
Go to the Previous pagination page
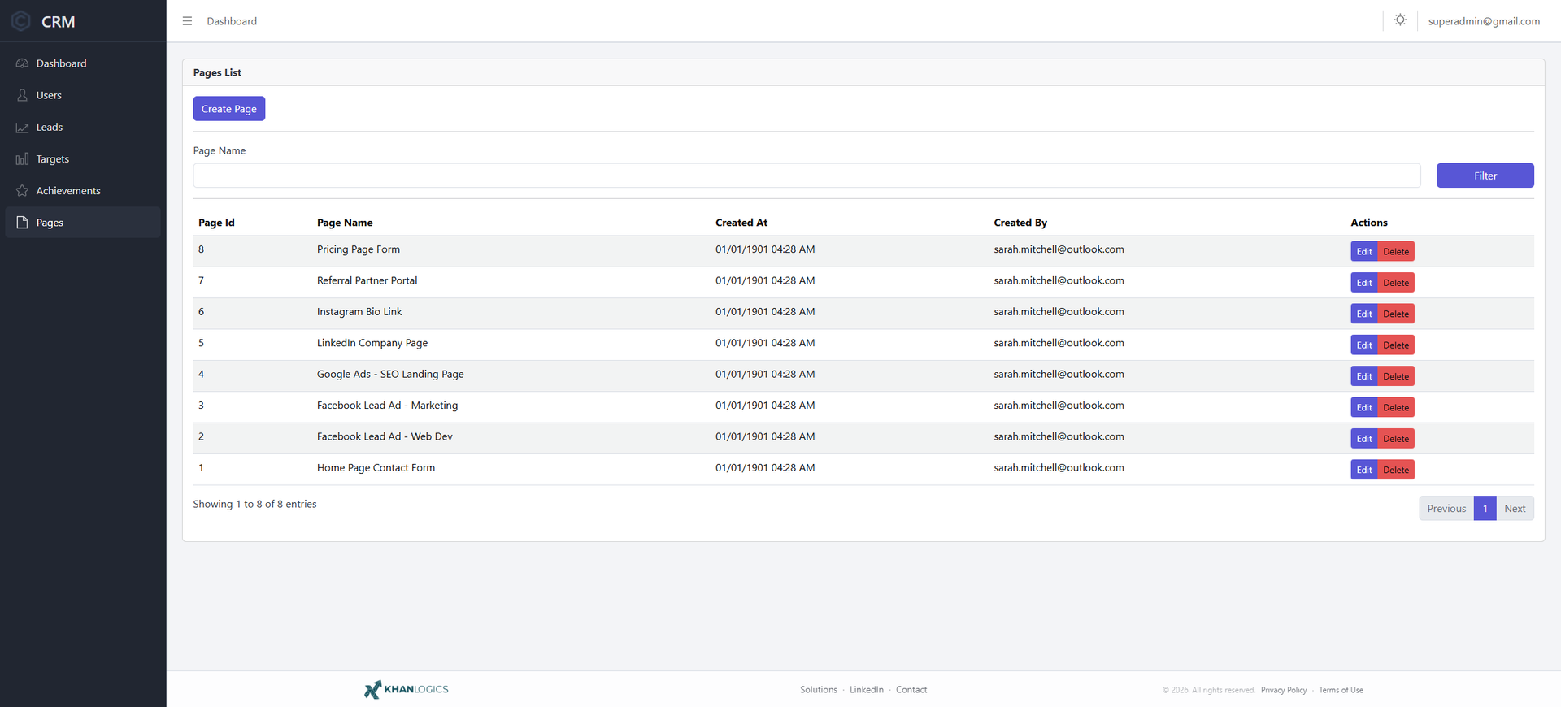pos(1446,509)
